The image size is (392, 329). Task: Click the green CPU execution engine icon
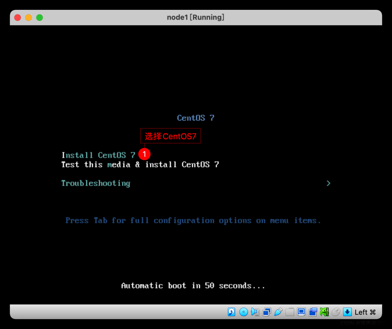(324, 312)
